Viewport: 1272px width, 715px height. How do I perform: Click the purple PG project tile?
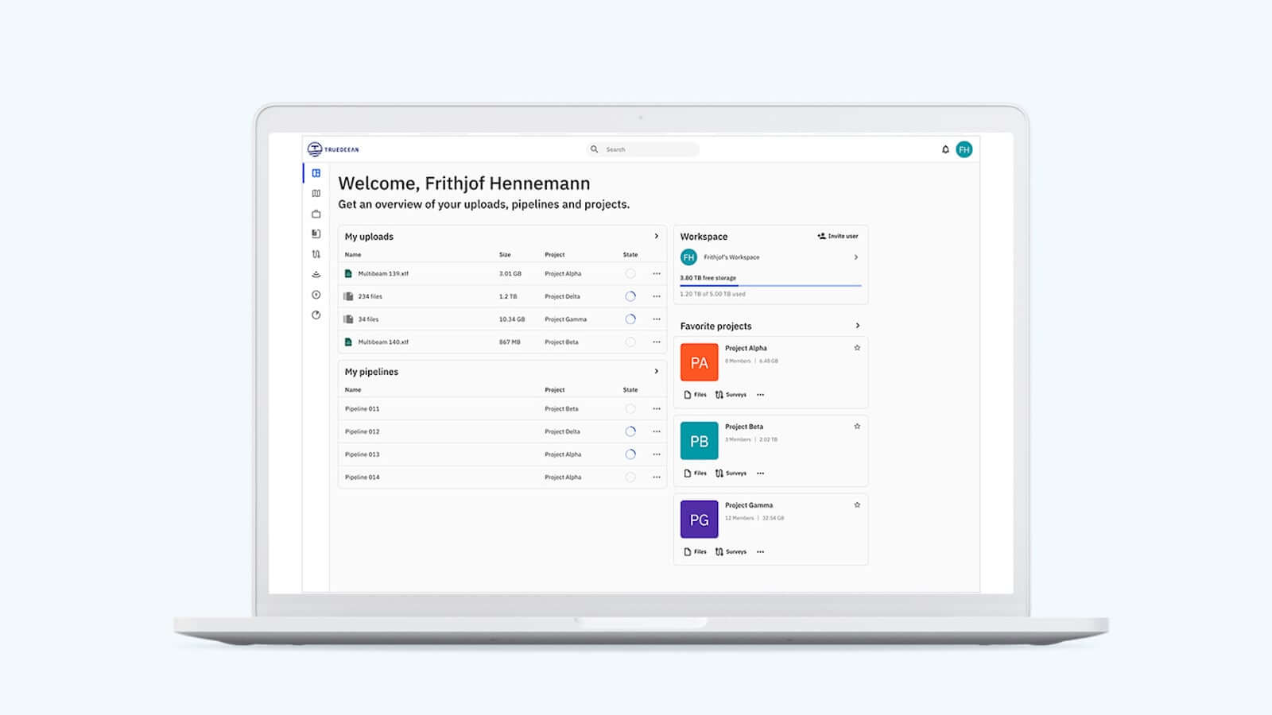pos(700,520)
